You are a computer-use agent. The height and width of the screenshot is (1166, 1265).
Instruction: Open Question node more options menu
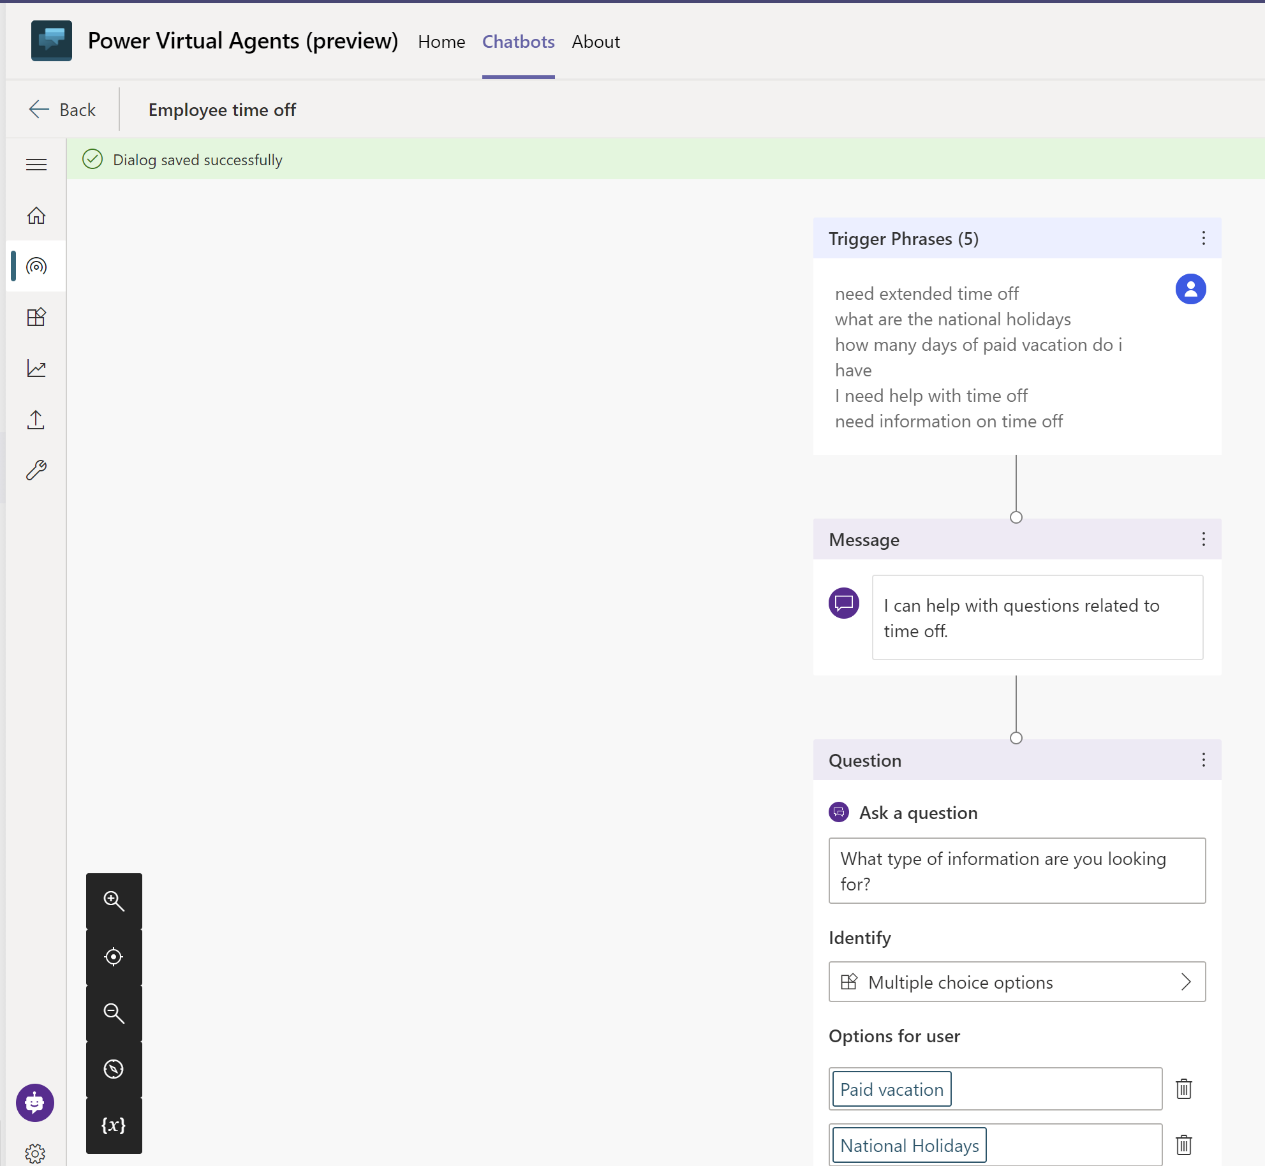pos(1203,760)
